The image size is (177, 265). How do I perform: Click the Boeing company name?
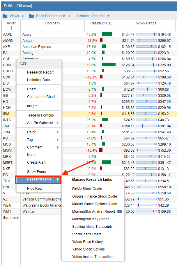[28, 53]
